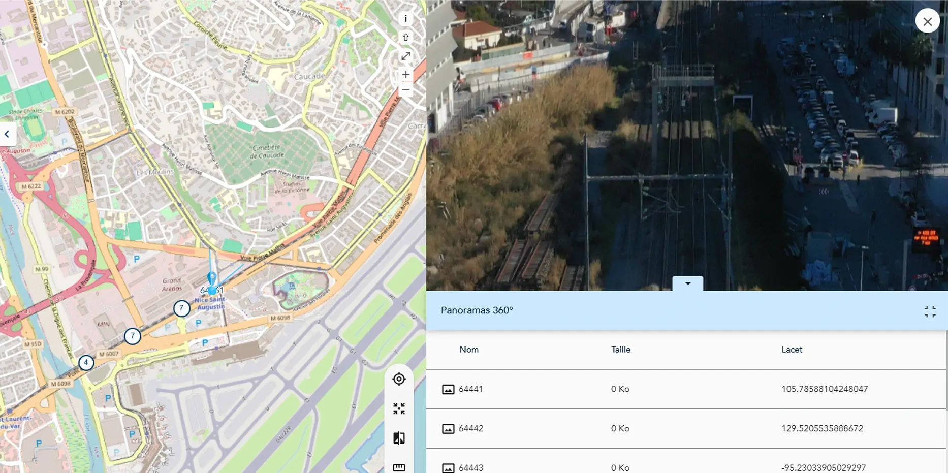Zoom in on the map
The image size is (948, 473).
[405, 75]
